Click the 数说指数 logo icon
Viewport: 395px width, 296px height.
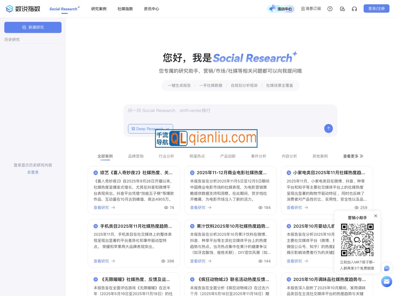(9, 9)
